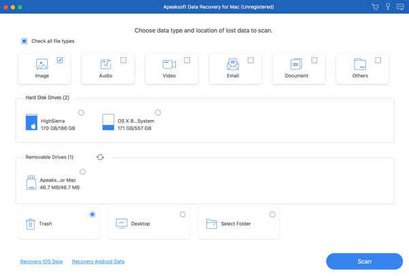The width and height of the screenshot is (409, 276).
Task: Open the feedback chat bubble icon
Action: 400,7
